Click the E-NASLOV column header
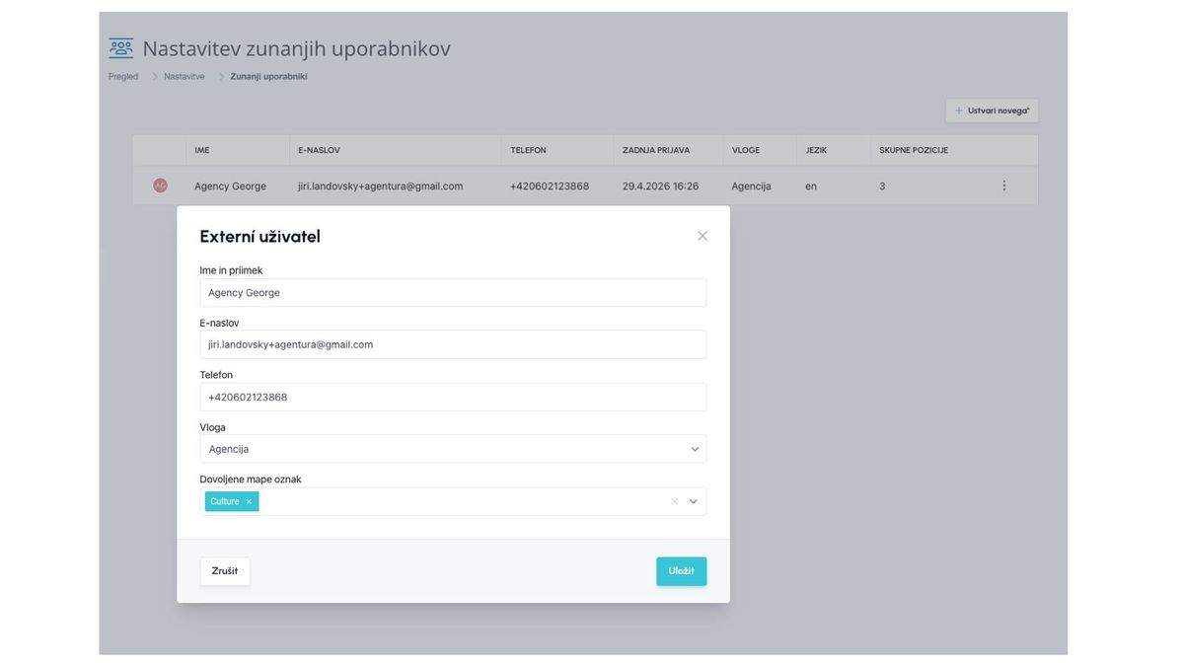The image size is (1184, 666). pos(319,150)
